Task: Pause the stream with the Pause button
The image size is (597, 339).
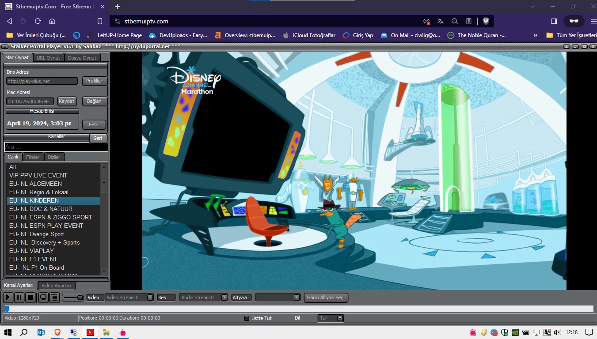Action: pyautogui.click(x=19, y=298)
